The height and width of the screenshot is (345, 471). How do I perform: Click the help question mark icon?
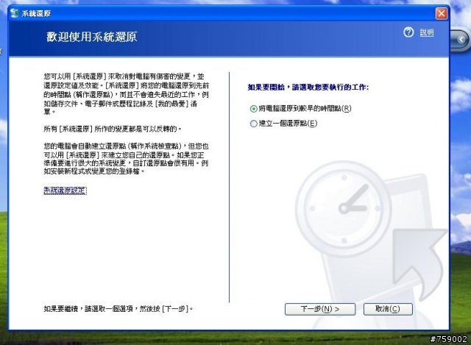408,32
